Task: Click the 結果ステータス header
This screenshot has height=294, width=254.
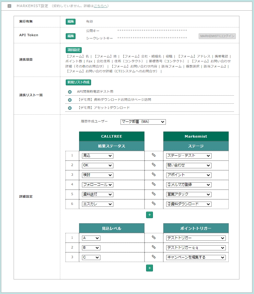Action: pos(112,146)
